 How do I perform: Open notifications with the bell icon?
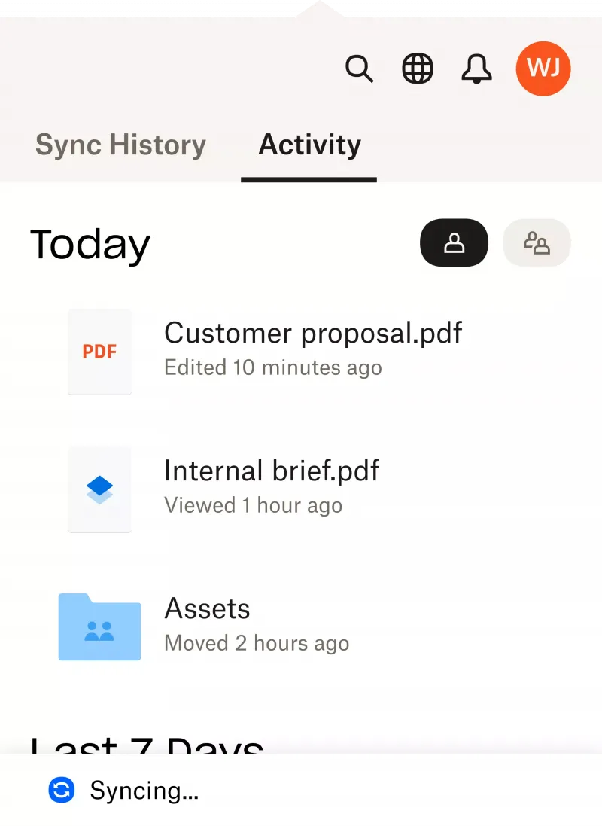[x=476, y=69]
